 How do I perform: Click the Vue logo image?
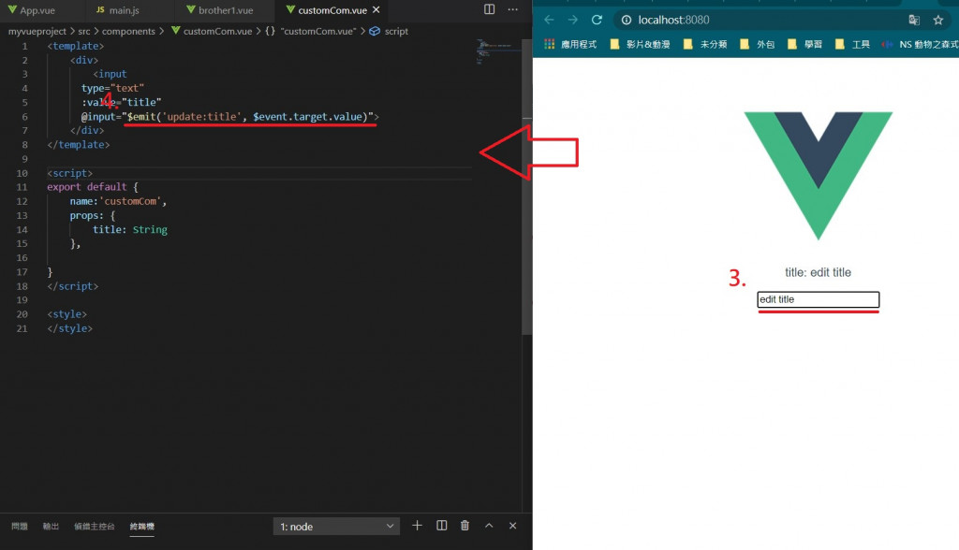(819, 176)
